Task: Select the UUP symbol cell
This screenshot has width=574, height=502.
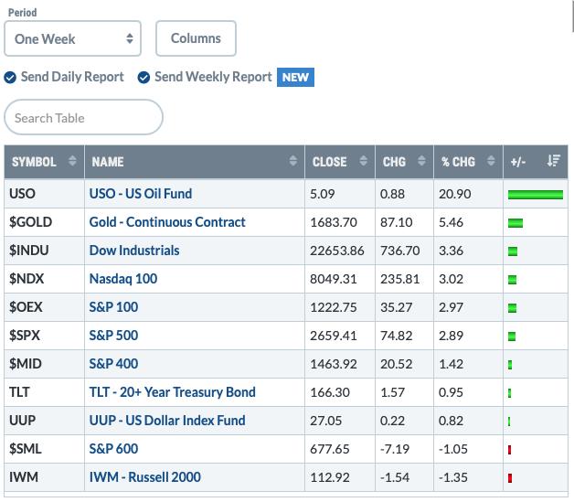Action: [x=44, y=421]
